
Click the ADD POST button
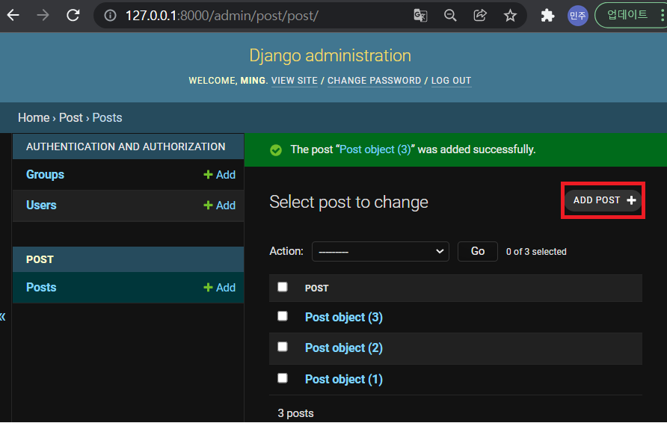coord(603,200)
